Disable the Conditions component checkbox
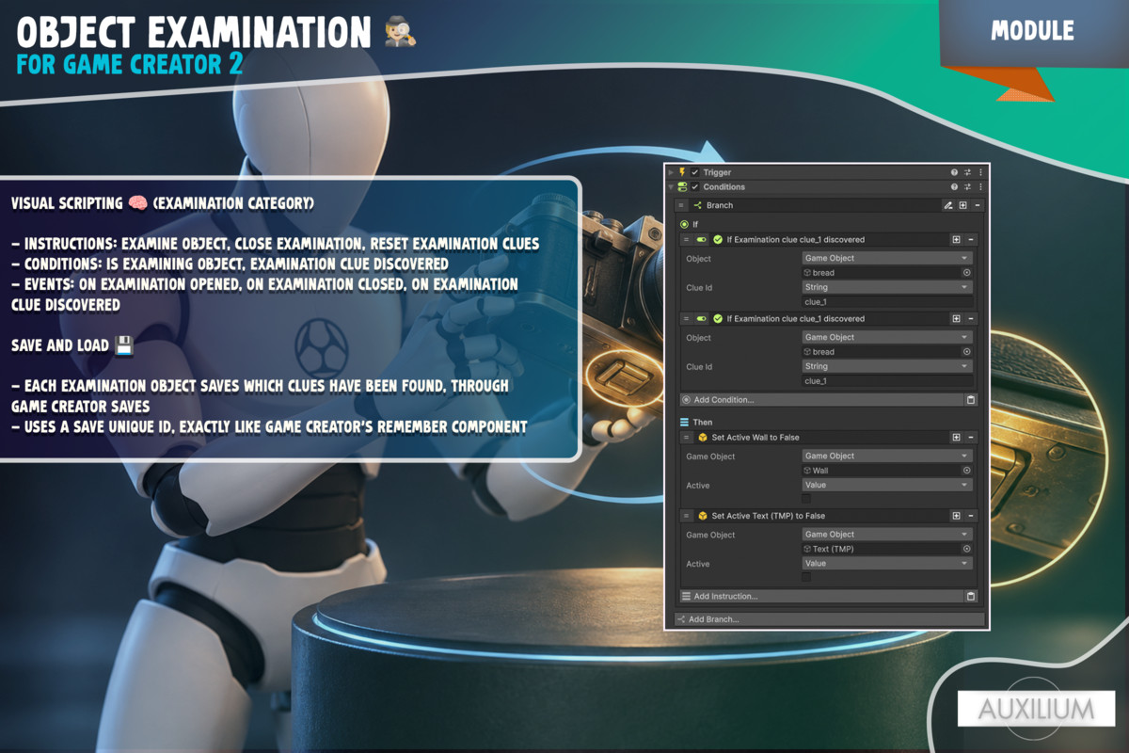The height and width of the screenshot is (753, 1129). point(695,187)
